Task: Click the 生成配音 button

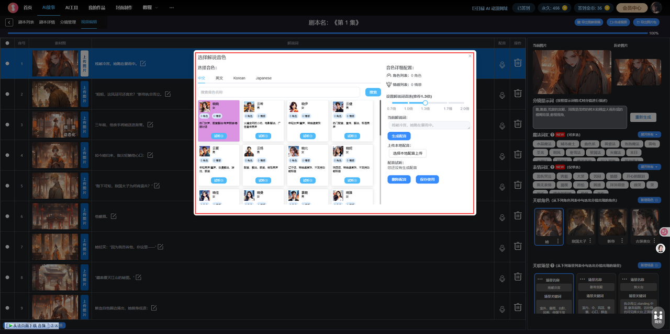Action: pyautogui.click(x=399, y=136)
